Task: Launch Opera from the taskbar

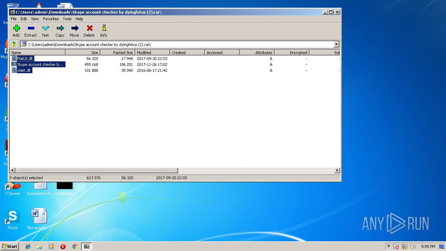Action: [63, 246]
